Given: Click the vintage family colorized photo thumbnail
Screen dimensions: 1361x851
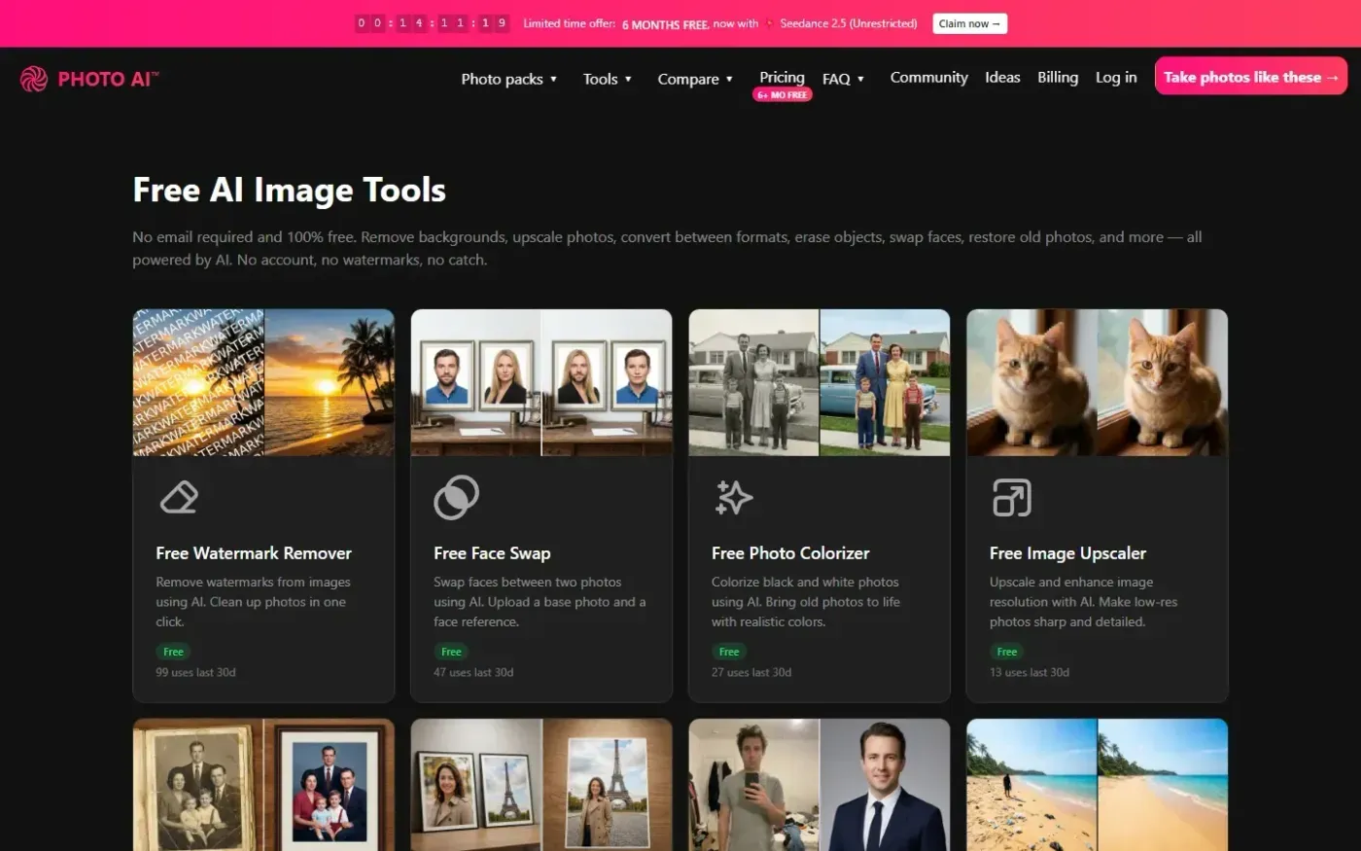Looking at the screenshot, I should [820, 382].
